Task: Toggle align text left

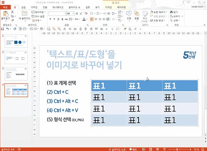Action: [x=92, y=19]
